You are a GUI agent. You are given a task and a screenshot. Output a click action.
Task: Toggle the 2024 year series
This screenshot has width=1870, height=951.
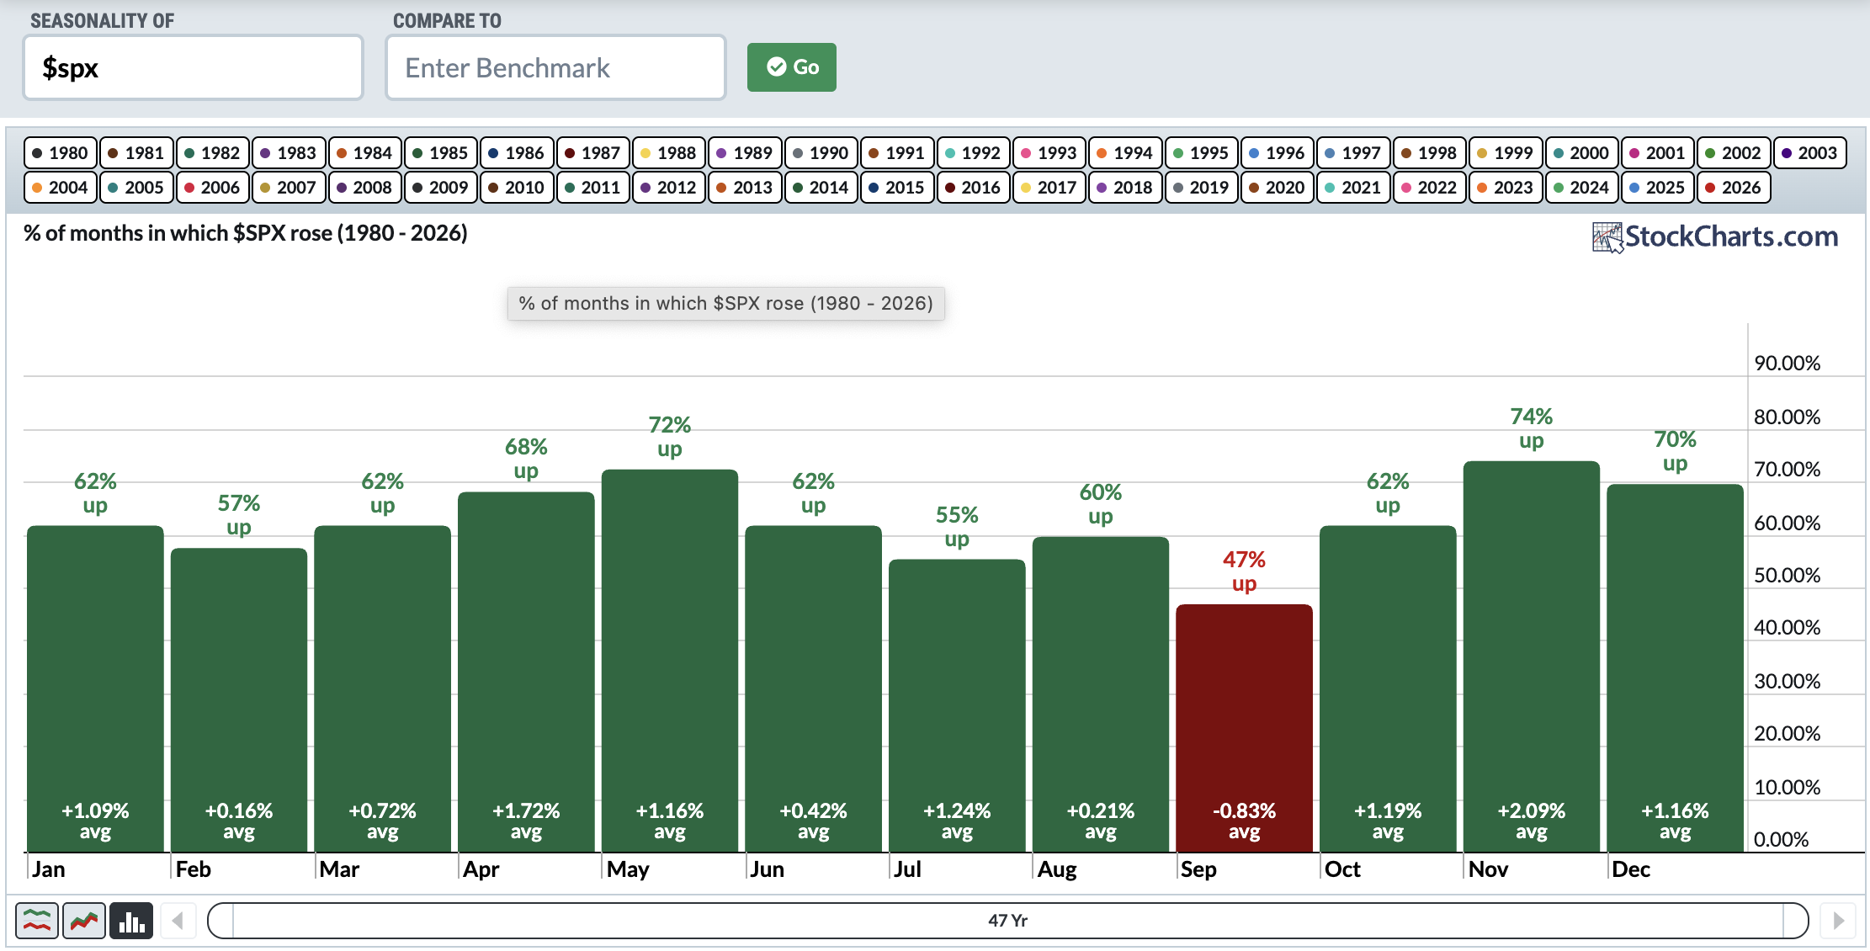pos(1581,188)
